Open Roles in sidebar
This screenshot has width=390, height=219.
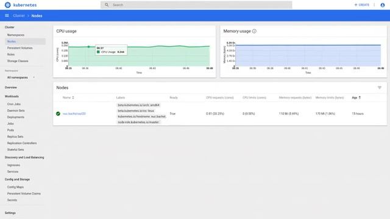pos(11,54)
